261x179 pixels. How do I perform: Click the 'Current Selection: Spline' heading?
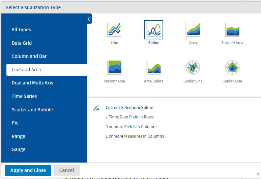tap(129, 107)
